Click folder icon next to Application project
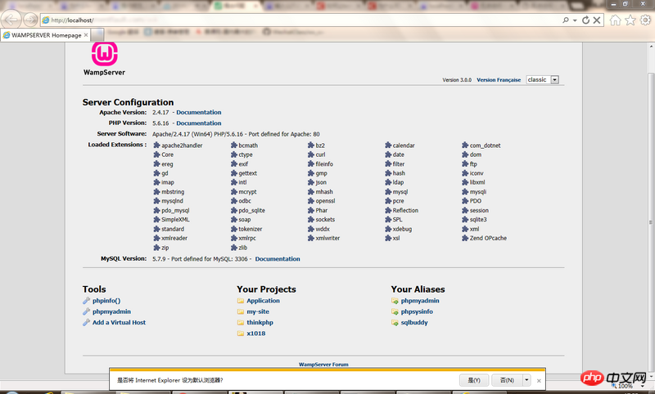This screenshot has width=655, height=394. [x=241, y=301]
